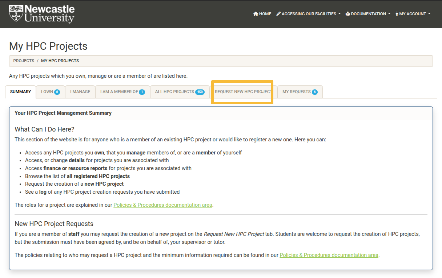
Task: Open the I Manage tab
Action: click(x=80, y=92)
